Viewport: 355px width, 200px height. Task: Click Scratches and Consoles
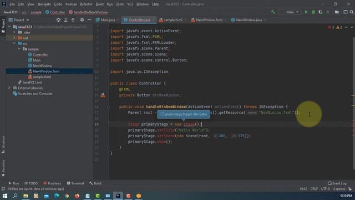(35, 93)
